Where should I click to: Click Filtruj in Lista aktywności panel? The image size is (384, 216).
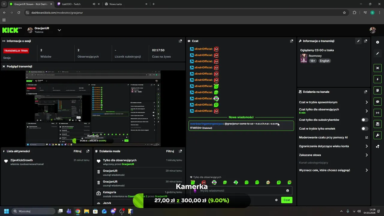click(77, 151)
